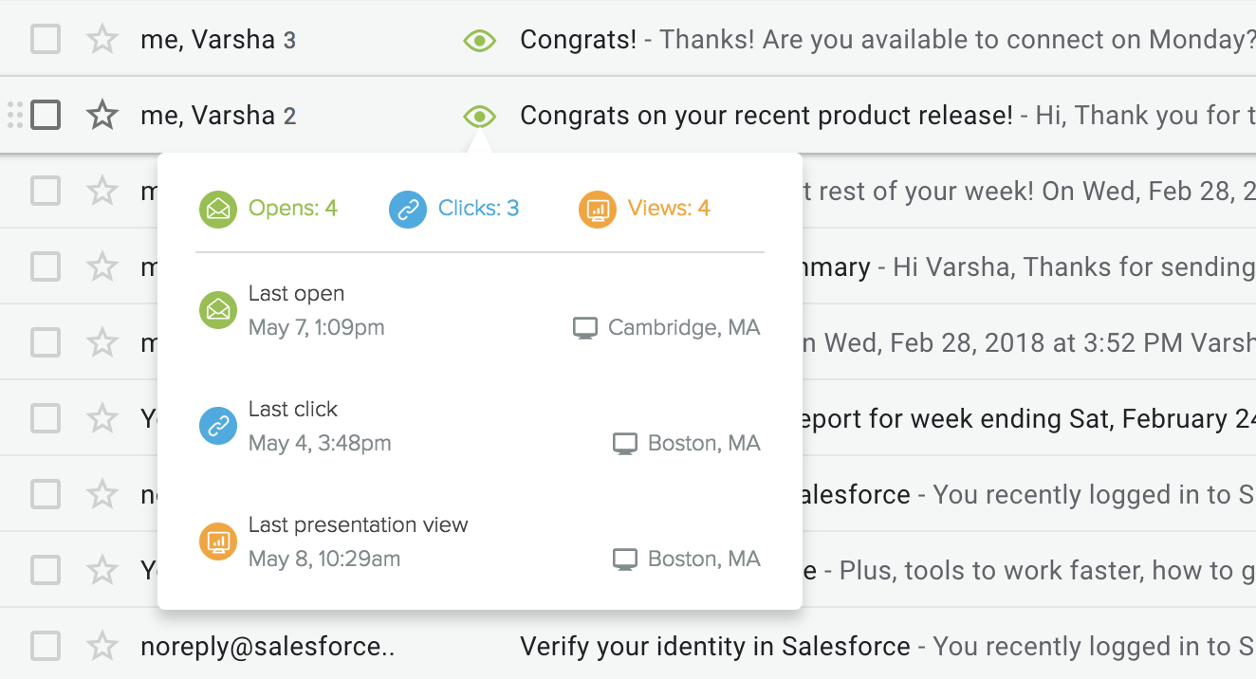
Task: Click blue Clicks link icon in summary
Action: [408, 209]
